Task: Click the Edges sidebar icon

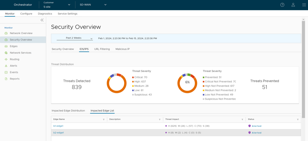Action: coord(6,46)
